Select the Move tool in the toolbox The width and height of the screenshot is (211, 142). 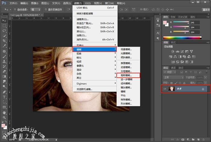click(5, 21)
